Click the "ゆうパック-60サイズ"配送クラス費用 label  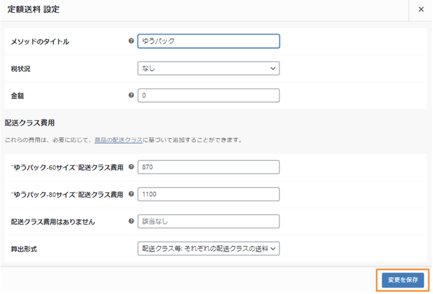pos(67,168)
